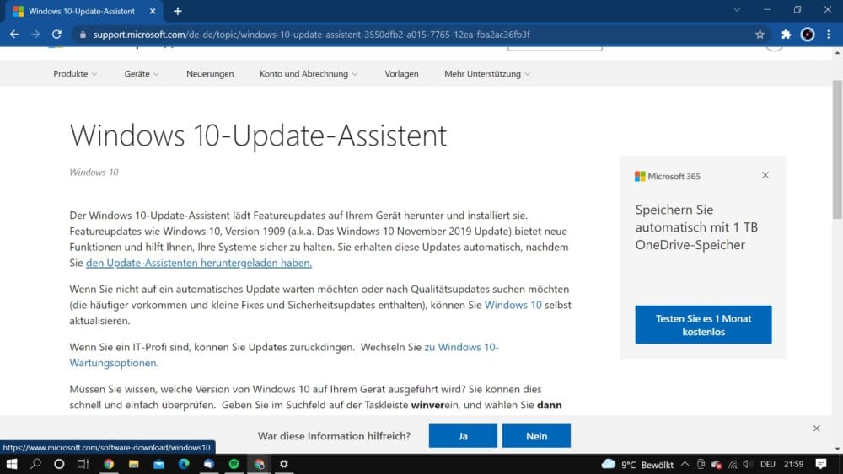Viewport: 843px width, 474px height.
Task: Bookmark this page with the star icon
Action: pyautogui.click(x=760, y=35)
